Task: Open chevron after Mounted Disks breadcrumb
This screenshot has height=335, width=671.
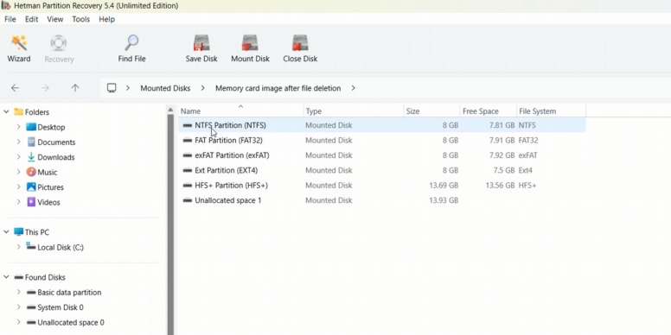Action: [203, 88]
